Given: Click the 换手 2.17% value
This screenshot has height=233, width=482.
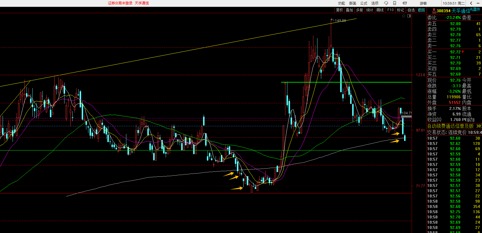Looking at the screenshot, I should tap(455, 108).
